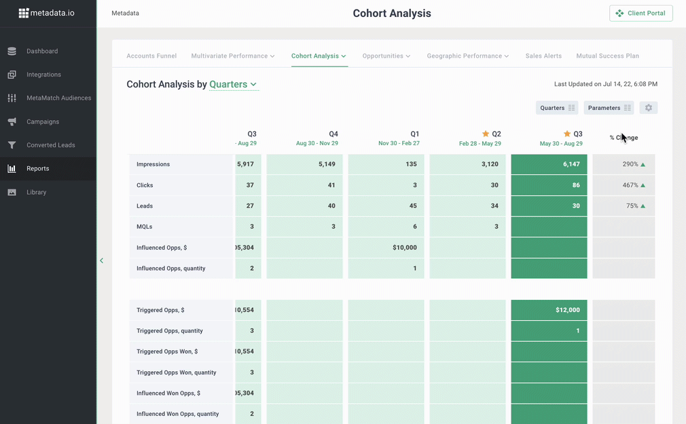The width and height of the screenshot is (686, 424).
Task: Click the Parameters button
Action: (609, 108)
